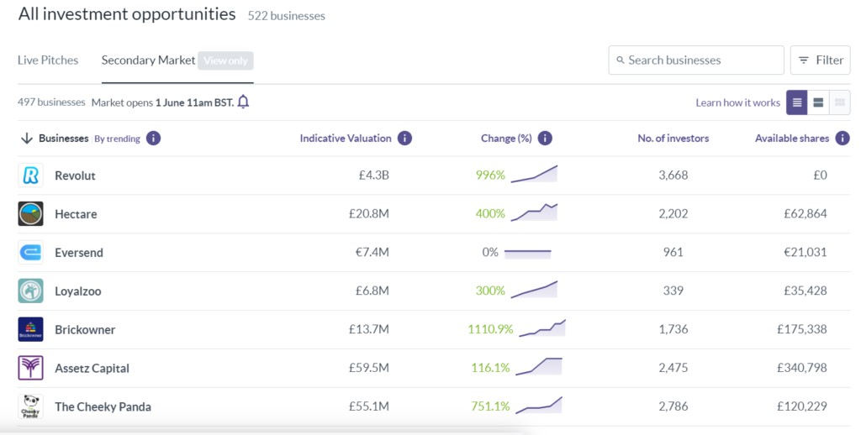
Task: Sort by Available shares column
Action: coord(792,139)
